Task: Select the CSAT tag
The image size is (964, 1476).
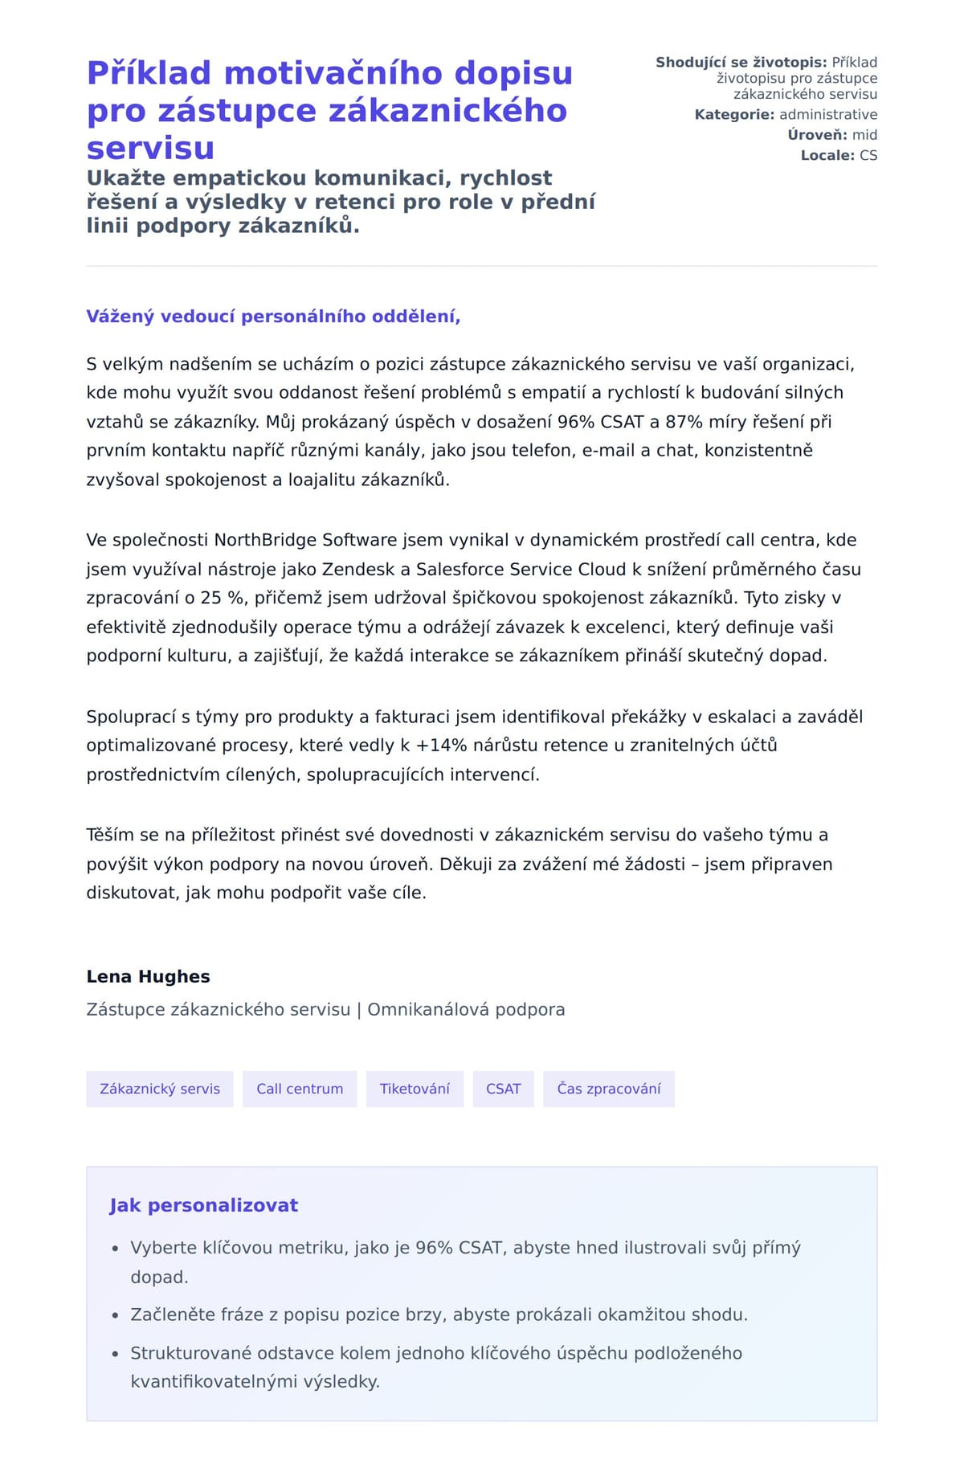Action: pyautogui.click(x=503, y=1089)
